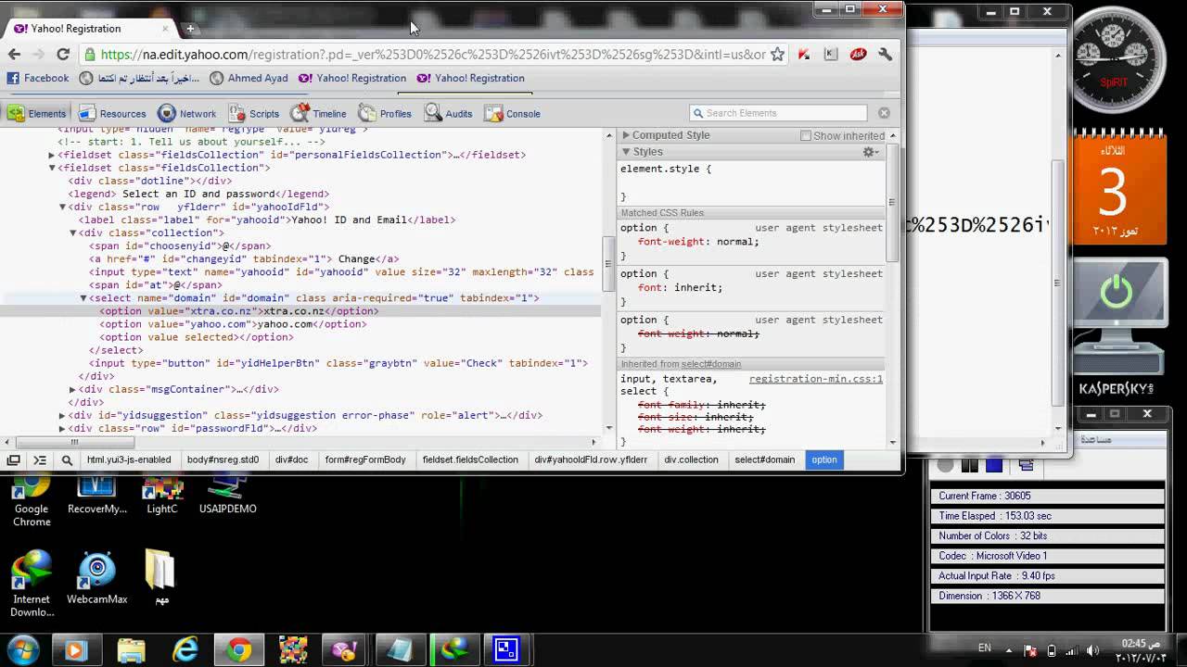The width and height of the screenshot is (1187, 667).
Task: Select body#nsreg.std0 breadcrumb
Action: click(x=223, y=459)
